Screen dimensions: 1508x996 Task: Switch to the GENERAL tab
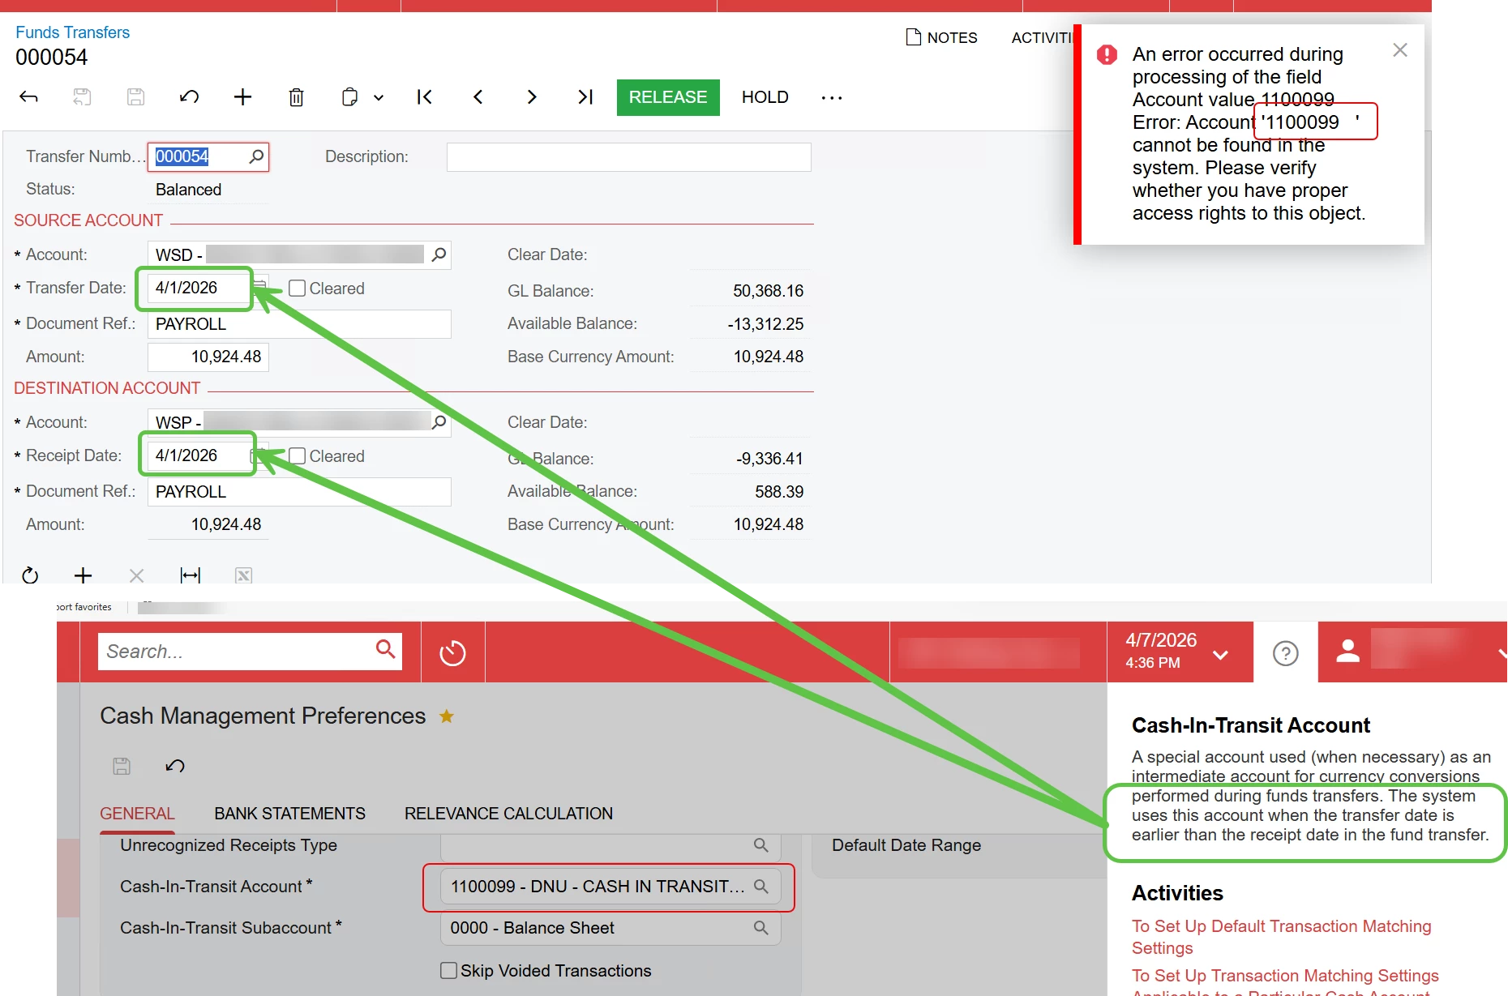pos(137,814)
